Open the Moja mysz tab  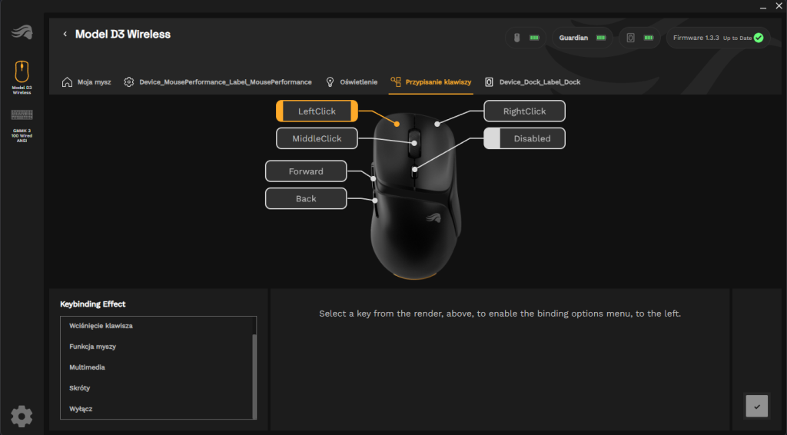click(x=87, y=81)
